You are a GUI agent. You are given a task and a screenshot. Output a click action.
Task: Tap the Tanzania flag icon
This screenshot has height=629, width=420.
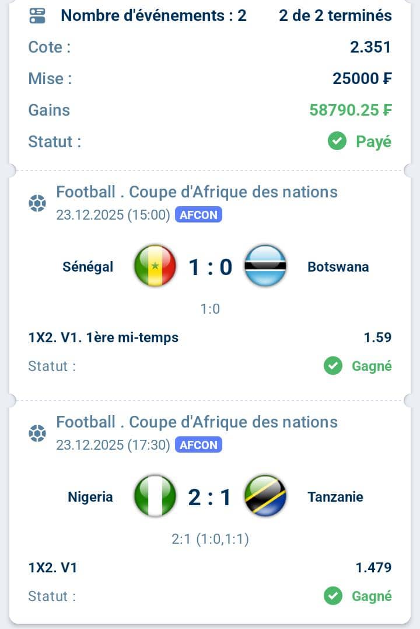click(x=265, y=496)
